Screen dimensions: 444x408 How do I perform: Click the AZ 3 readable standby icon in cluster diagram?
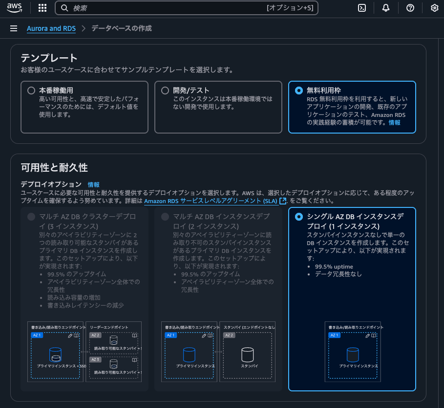click(x=113, y=364)
